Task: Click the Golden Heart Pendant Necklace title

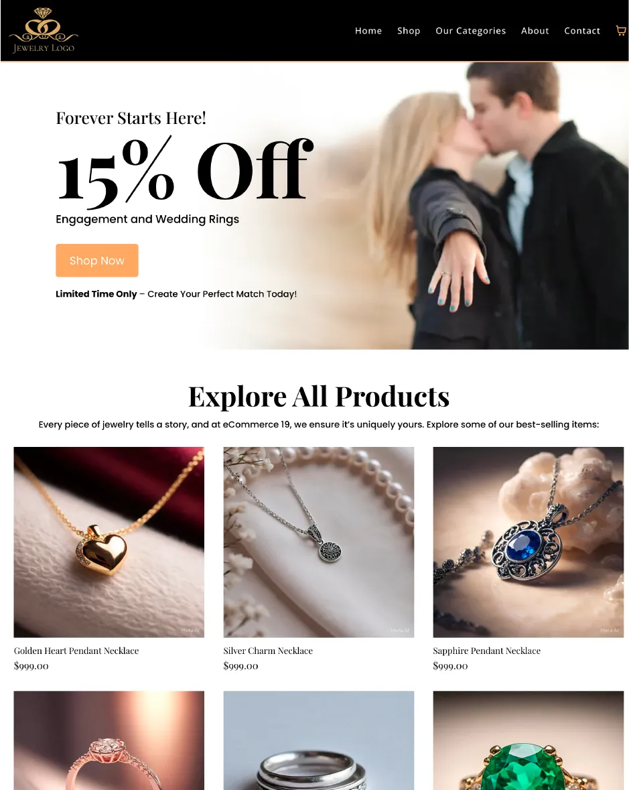Action: click(76, 651)
